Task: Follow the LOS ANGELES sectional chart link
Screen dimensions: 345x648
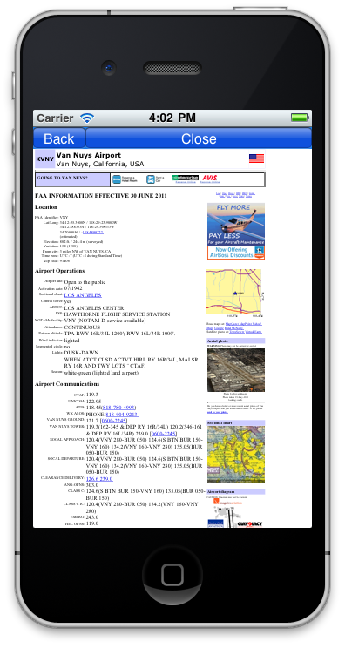Action: tap(83, 295)
